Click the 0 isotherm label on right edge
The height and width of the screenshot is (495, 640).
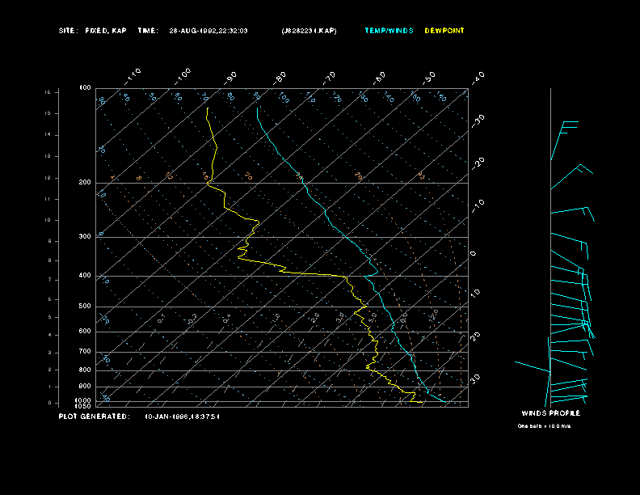(473, 254)
